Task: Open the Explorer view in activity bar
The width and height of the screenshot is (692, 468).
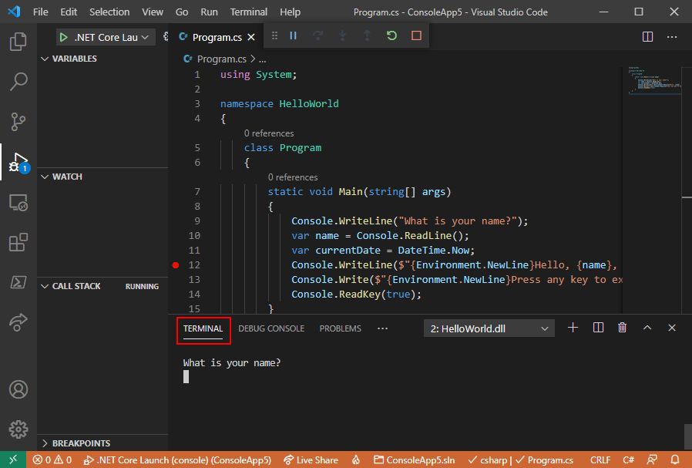Action: click(x=18, y=42)
